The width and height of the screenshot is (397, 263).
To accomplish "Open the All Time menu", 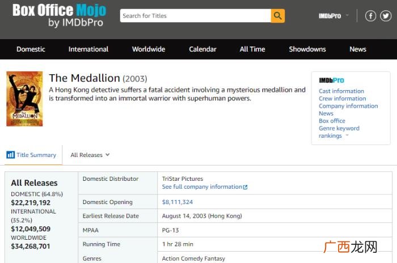I will 252,49.
